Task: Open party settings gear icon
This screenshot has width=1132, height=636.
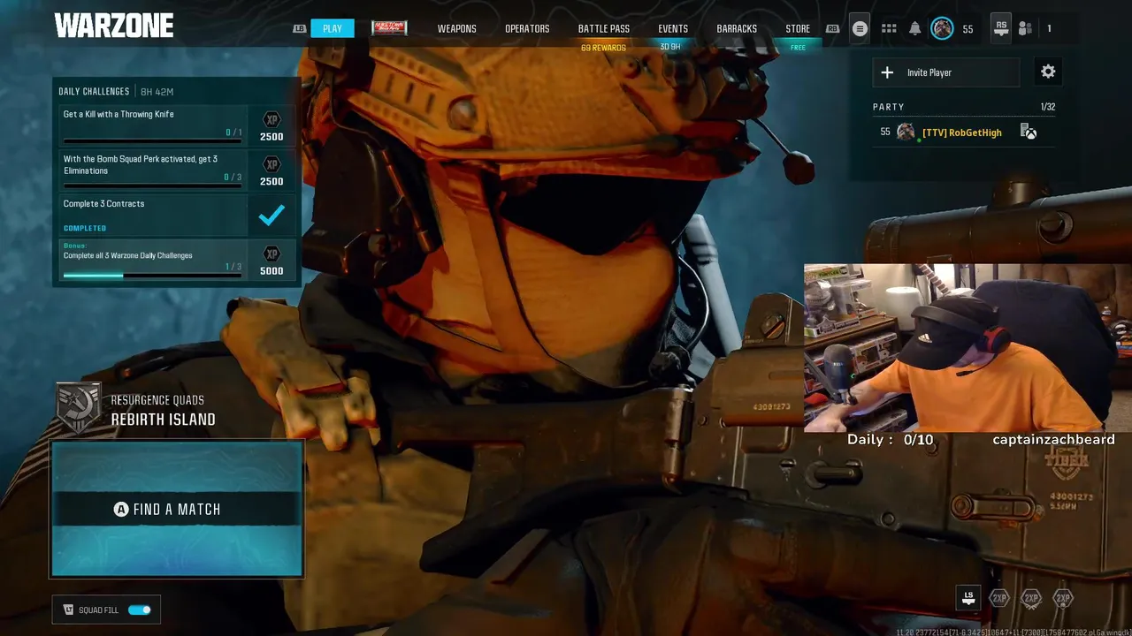Action: pyautogui.click(x=1048, y=72)
